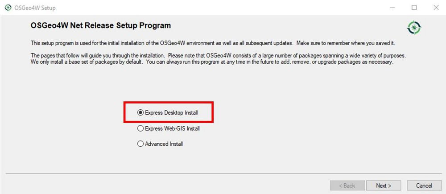
Task: Proceed with the Next > button
Action: [x=384, y=186]
